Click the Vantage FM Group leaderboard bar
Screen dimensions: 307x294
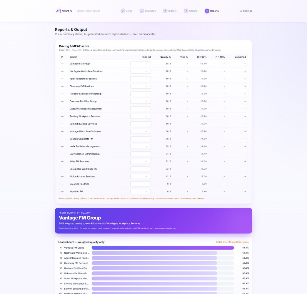pyautogui.click(x=163, y=248)
